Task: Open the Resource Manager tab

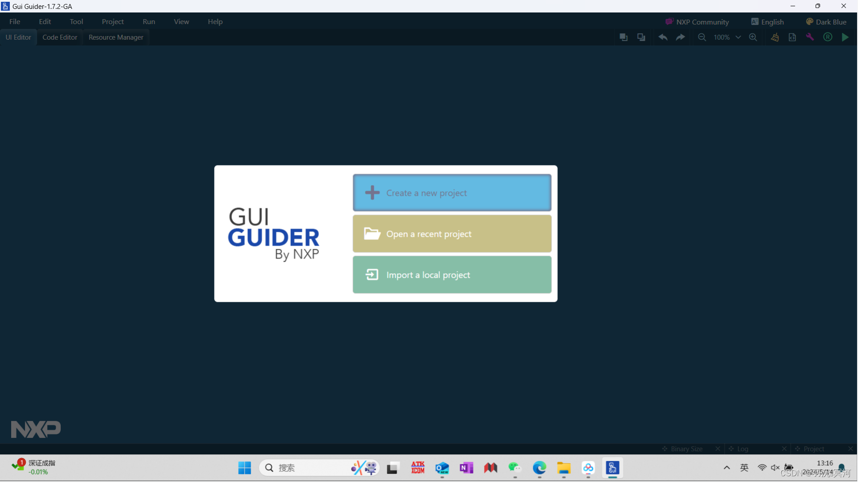Action: coord(116,37)
